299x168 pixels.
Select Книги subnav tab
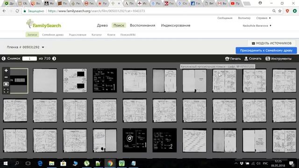(111, 35)
